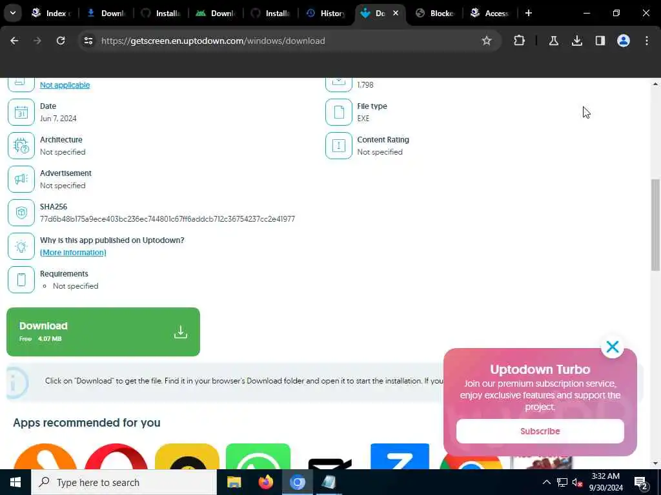Close the Uptodown Turbo popup
Screen dimensions: 661x495
click(x=613, y=347)
